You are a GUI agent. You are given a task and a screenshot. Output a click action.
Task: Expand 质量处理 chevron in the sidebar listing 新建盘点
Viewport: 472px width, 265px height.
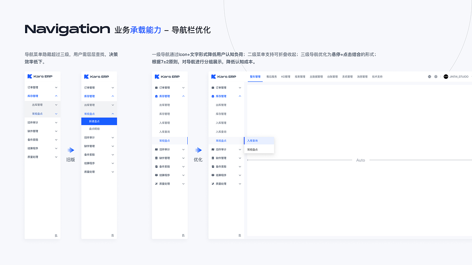tap(113, 172)
